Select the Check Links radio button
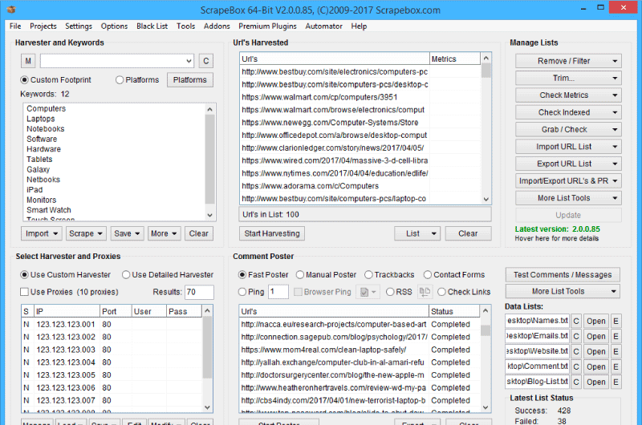The width and height of the screenshot is (642, 425). point(442,292)
